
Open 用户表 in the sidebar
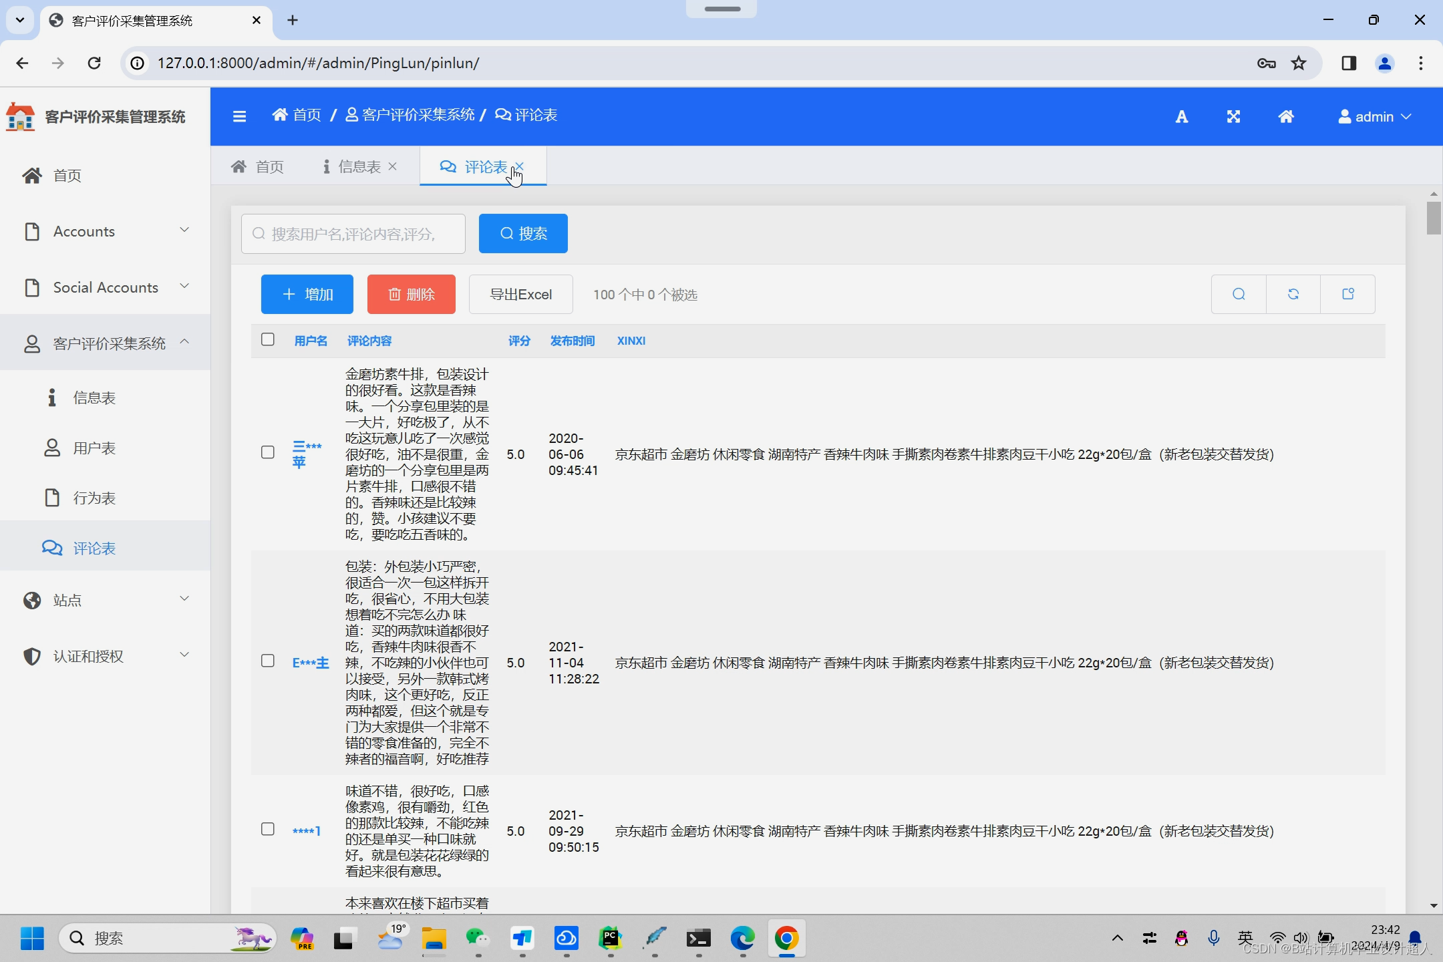94,448
